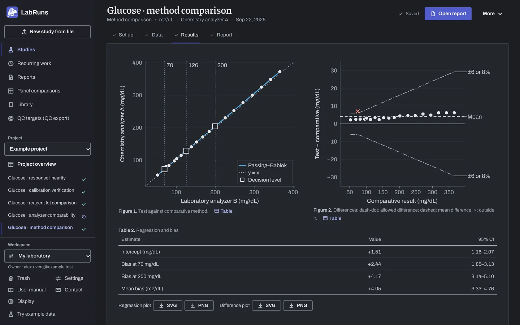Select Glucose · method comparison study
Viewport: 520px width, 325px height.
pos(47,227)
